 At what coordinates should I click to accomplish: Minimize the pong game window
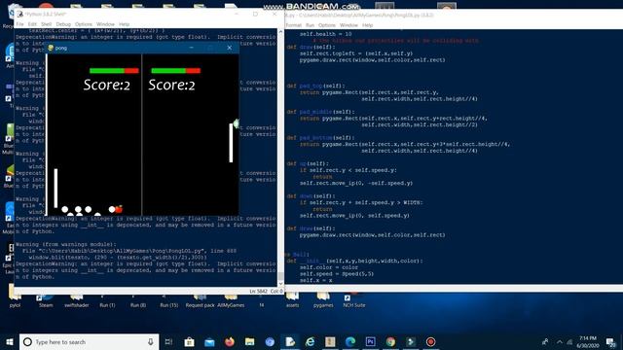tap(192, 48)
